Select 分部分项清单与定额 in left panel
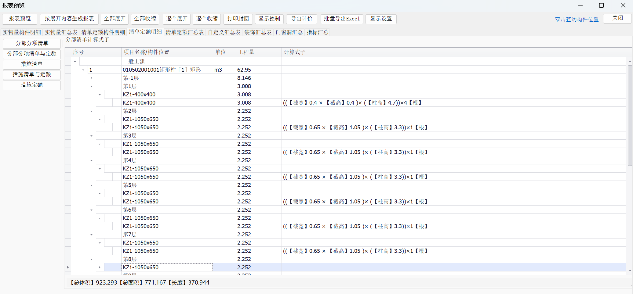Image resolution: width=633 pixels, height=294 pixels. pos(32,54)
